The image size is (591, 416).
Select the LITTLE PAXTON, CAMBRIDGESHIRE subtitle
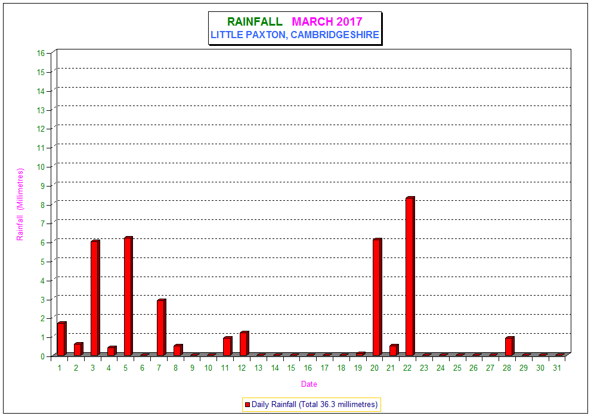pos(295,35)
